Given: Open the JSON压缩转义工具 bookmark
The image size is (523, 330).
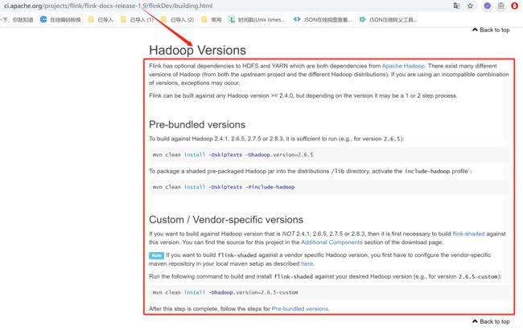Looking at the screenshot, I should 388,19.
